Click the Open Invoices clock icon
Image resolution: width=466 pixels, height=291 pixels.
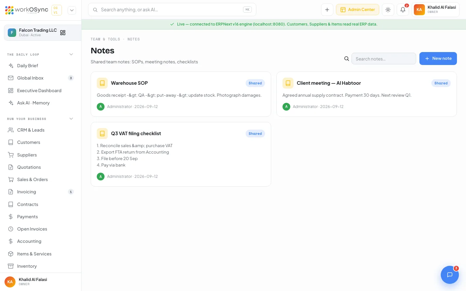click(x=11, y=229)
